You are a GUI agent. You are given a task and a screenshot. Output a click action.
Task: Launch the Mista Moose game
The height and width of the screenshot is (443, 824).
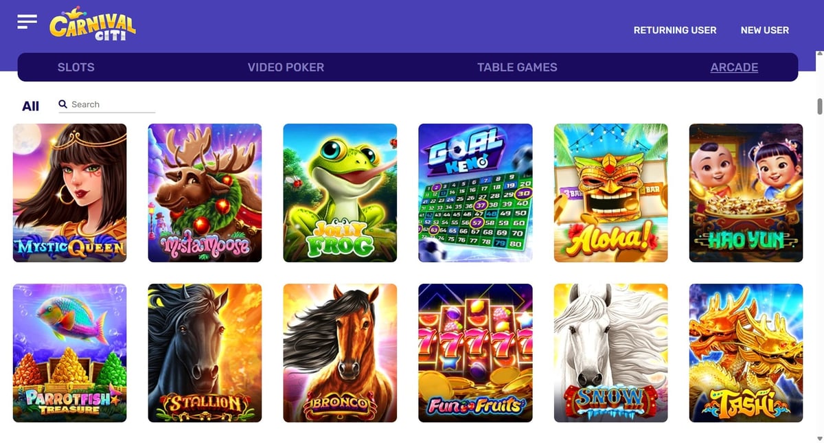point(205,193)
